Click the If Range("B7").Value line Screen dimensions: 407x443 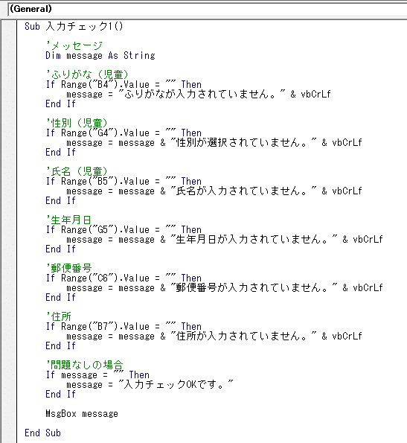[x=124, y=326]
